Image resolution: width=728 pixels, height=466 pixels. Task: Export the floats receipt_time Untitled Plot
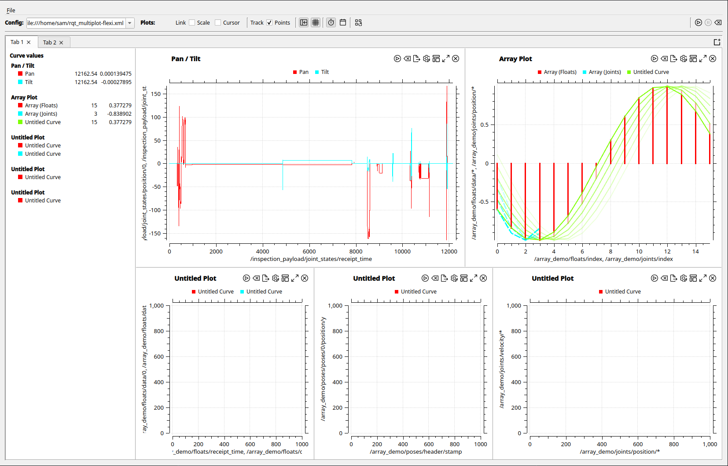click(266, 278)
